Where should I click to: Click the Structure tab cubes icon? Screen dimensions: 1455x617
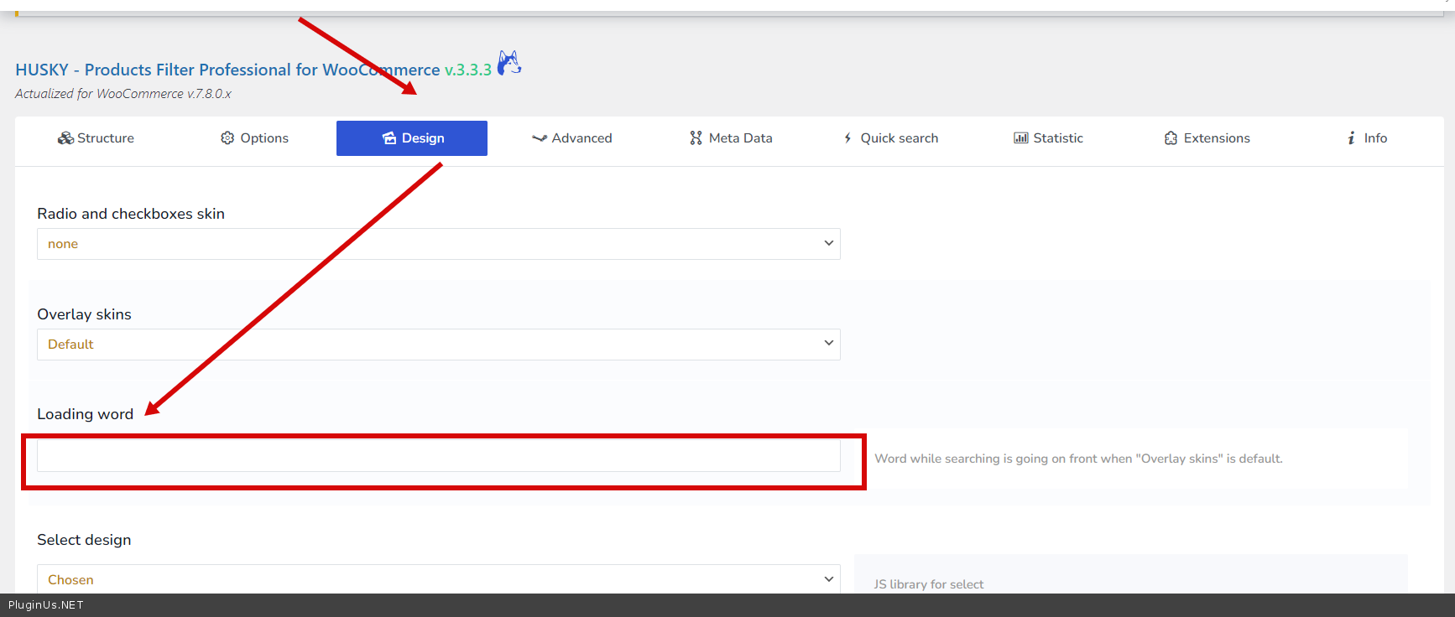click(65, 138)
